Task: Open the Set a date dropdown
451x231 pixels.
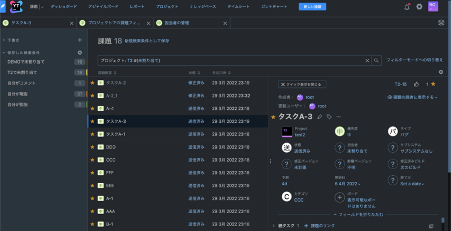Action: (412, 184)
